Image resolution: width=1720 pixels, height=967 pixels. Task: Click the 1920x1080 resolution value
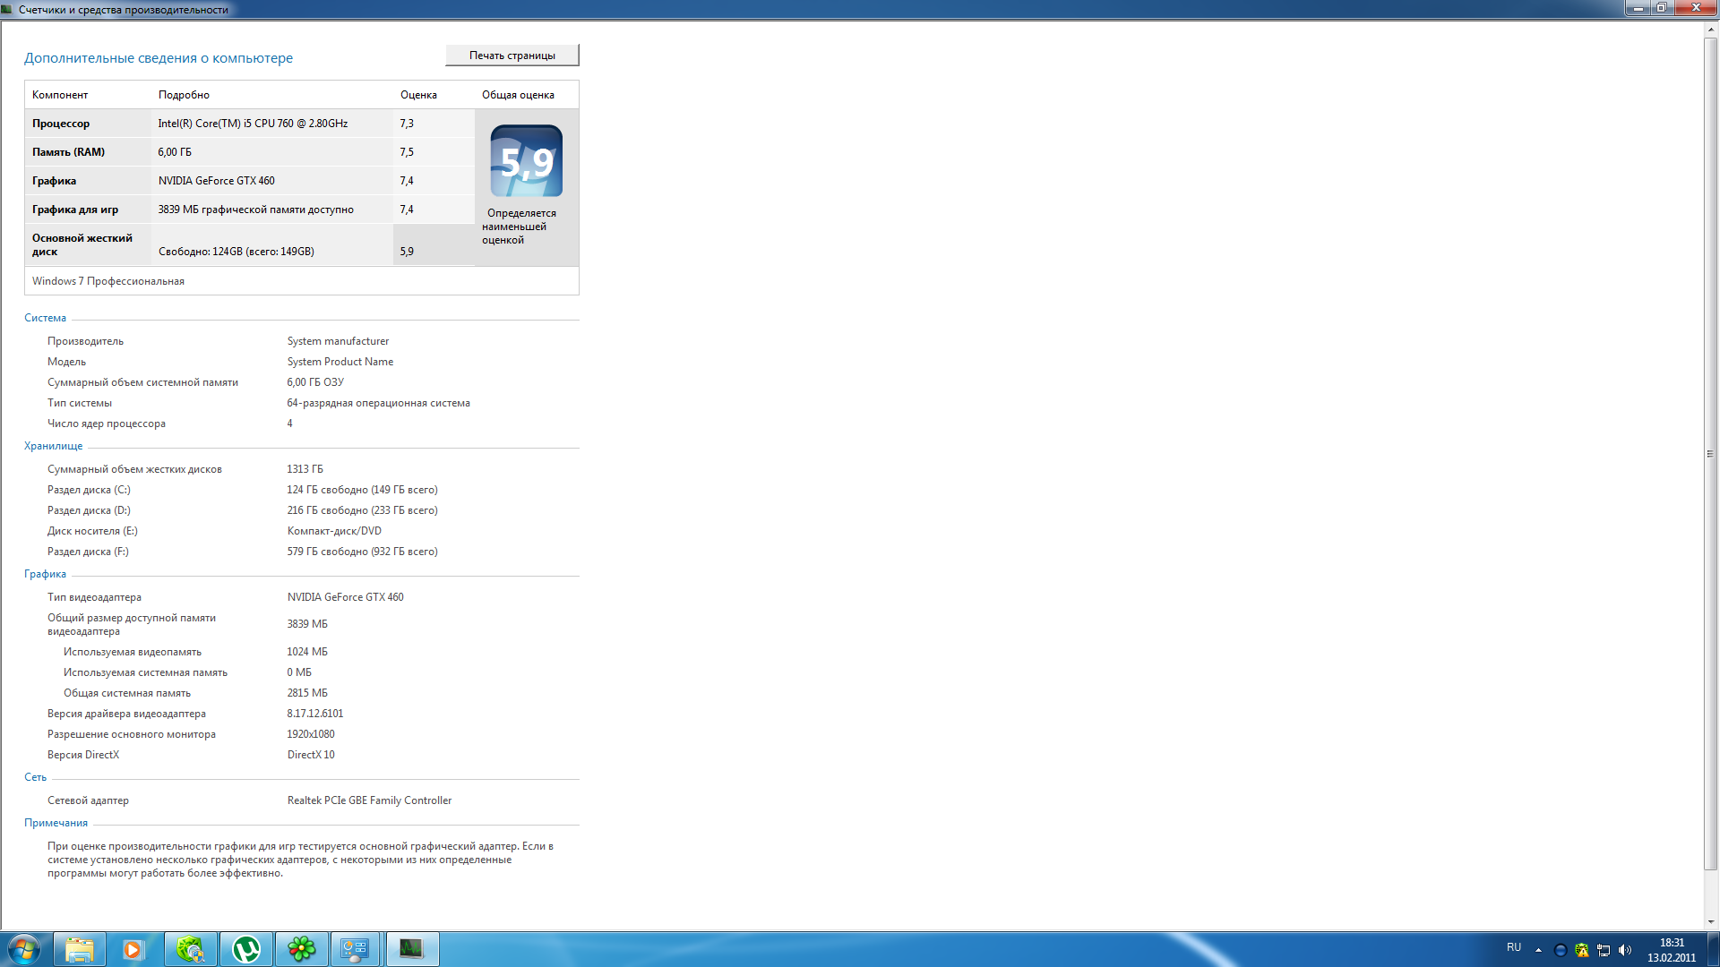tap(311, 734)
